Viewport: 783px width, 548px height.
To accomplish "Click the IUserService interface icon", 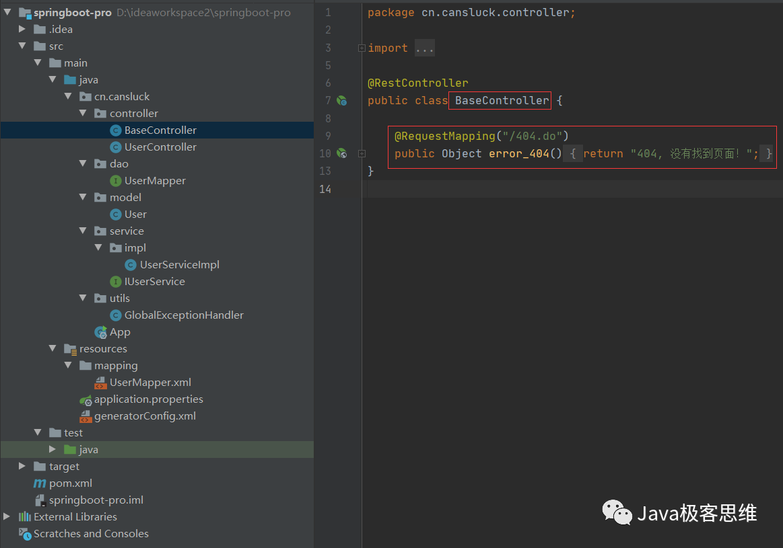I will 115,282.
